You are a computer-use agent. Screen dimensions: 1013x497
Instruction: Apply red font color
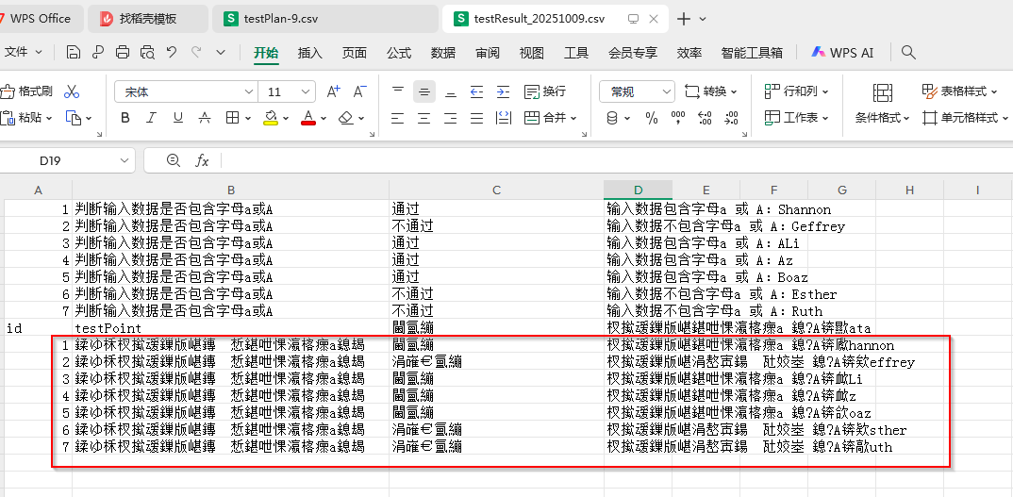pos(308,118)
